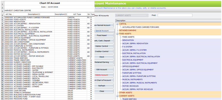The height and width of the screenshot is (100, 222).
Task: Click the Bank, Cash, Deposit button
Action: click(104, 41)
